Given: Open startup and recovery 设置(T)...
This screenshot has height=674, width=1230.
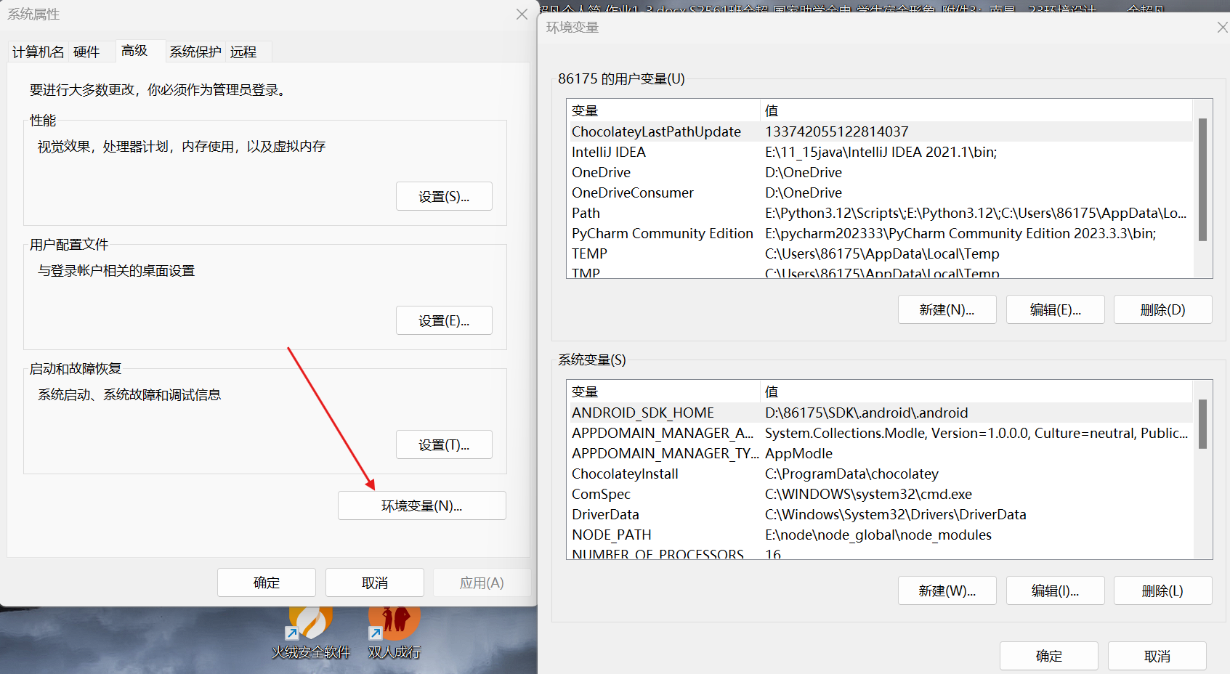Looking at the screenshot, I should [x=444, y=445].
